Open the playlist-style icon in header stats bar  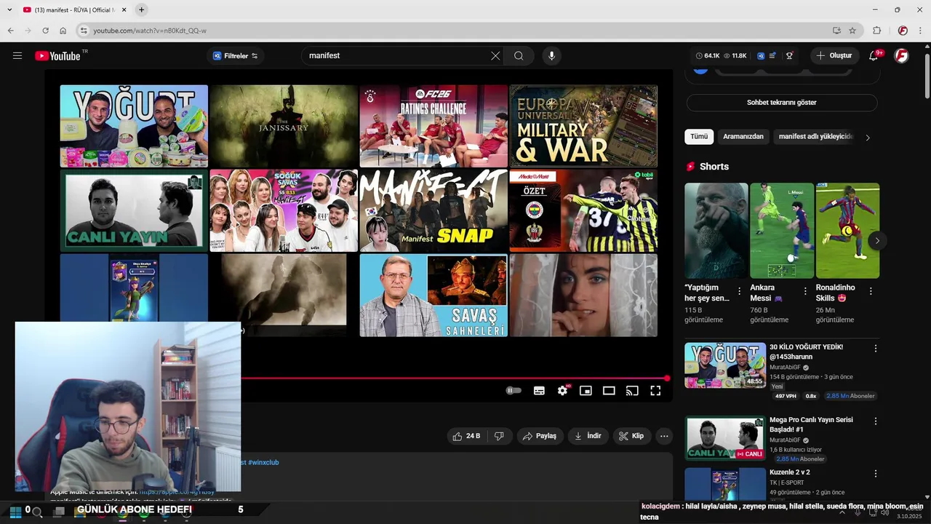773,56
